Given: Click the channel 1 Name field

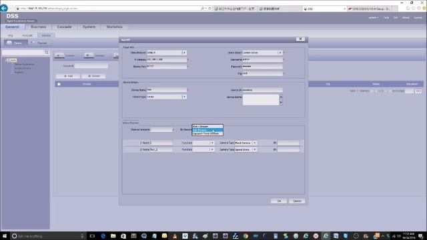Looking at the screenshot, I should (x=161, y=143).
